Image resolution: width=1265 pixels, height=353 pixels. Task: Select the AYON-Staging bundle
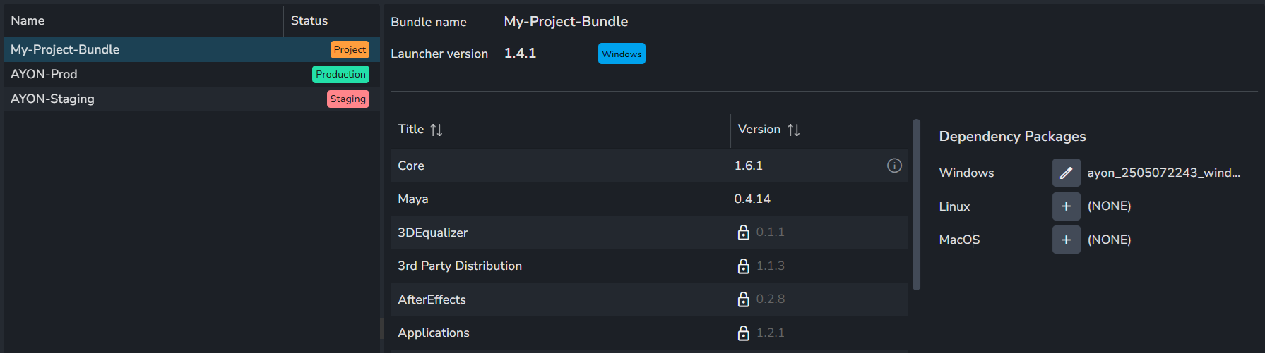[52, 99]
